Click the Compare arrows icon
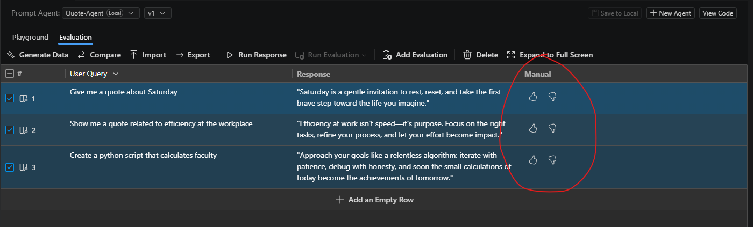This screenshot has width=753, height=227. tap(81, 55)
